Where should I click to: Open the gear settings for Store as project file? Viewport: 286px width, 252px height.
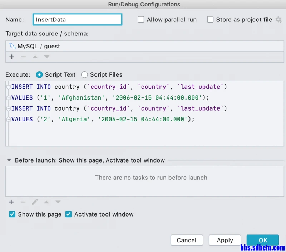tap(278, 20)
